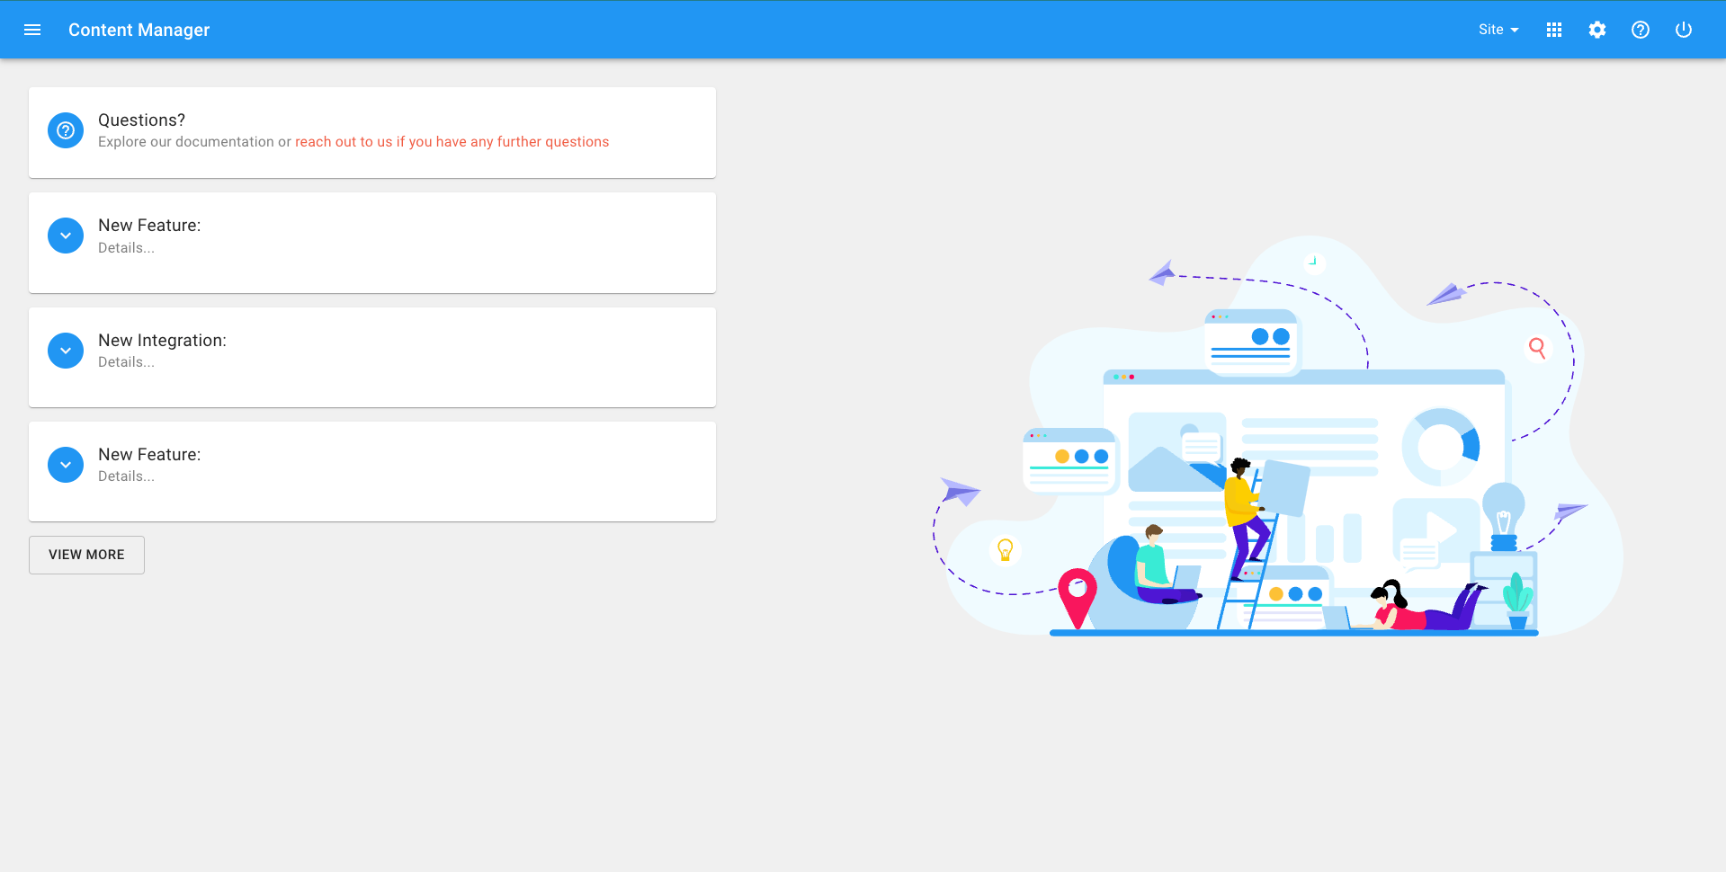Click Details text under New Integration

[x=126, y=362]
